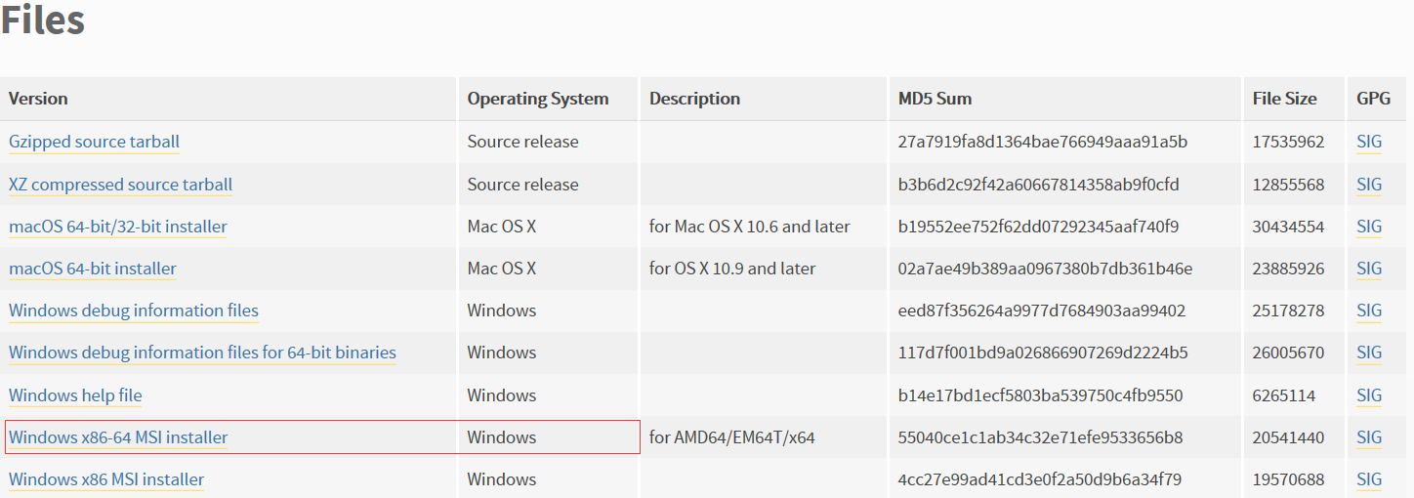Open SIG for Gzipped source tarball

coord(1369,142)
